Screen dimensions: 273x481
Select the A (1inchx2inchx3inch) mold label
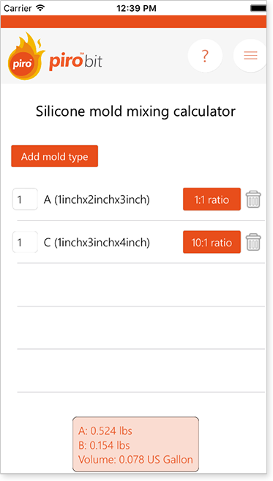click(x=97, y=199)
